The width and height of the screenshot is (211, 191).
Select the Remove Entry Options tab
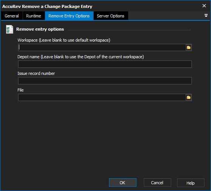[x=69, y=16]
